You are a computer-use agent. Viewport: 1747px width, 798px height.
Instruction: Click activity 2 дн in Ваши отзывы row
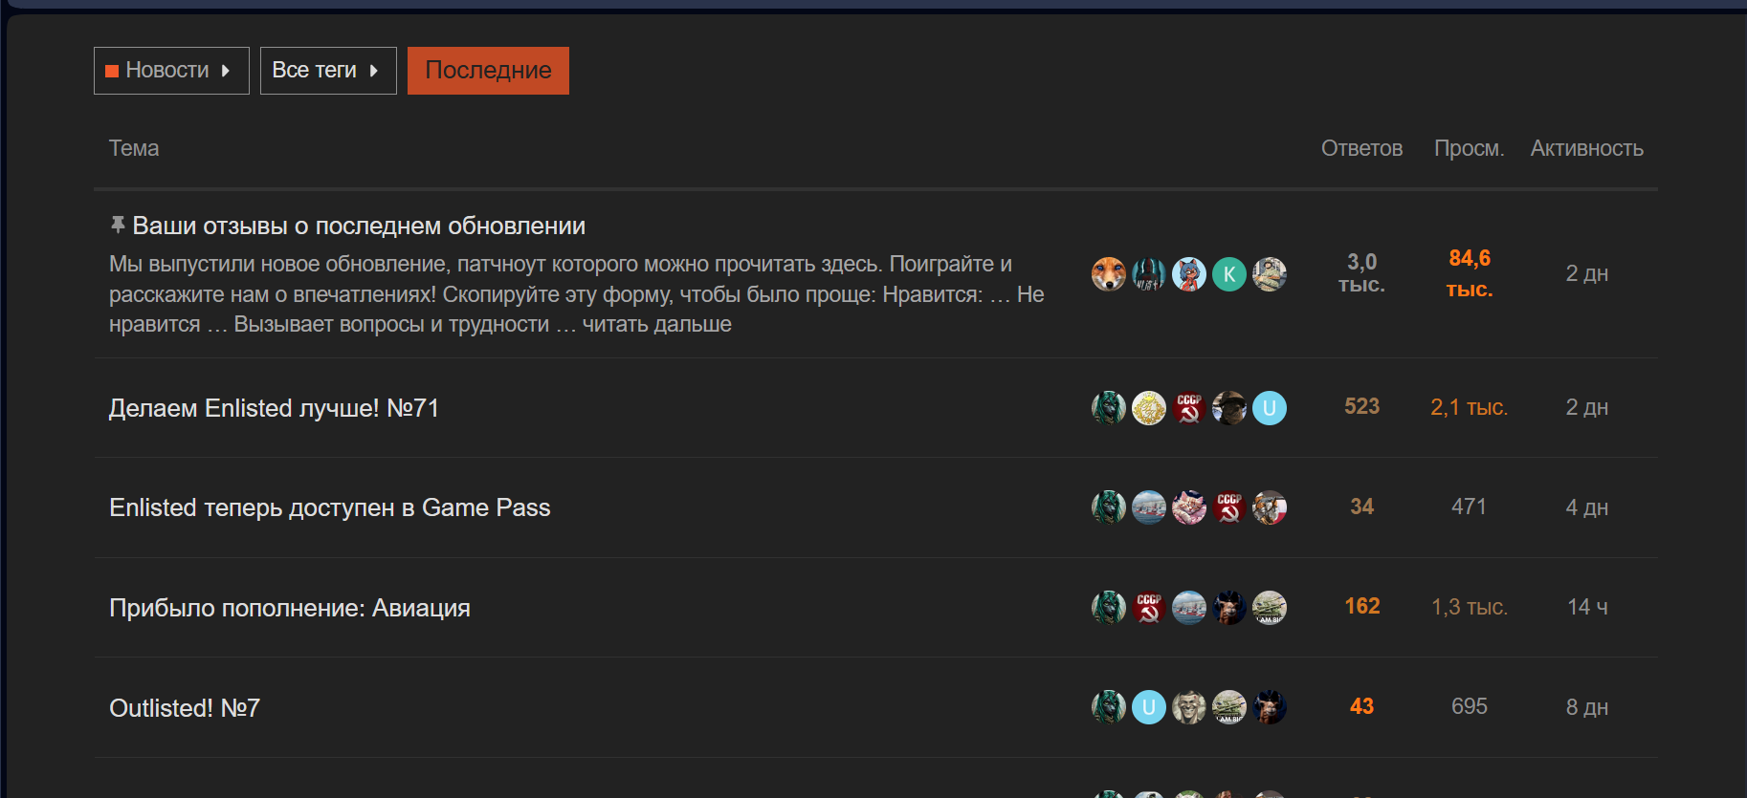(x=1586, y=273)
